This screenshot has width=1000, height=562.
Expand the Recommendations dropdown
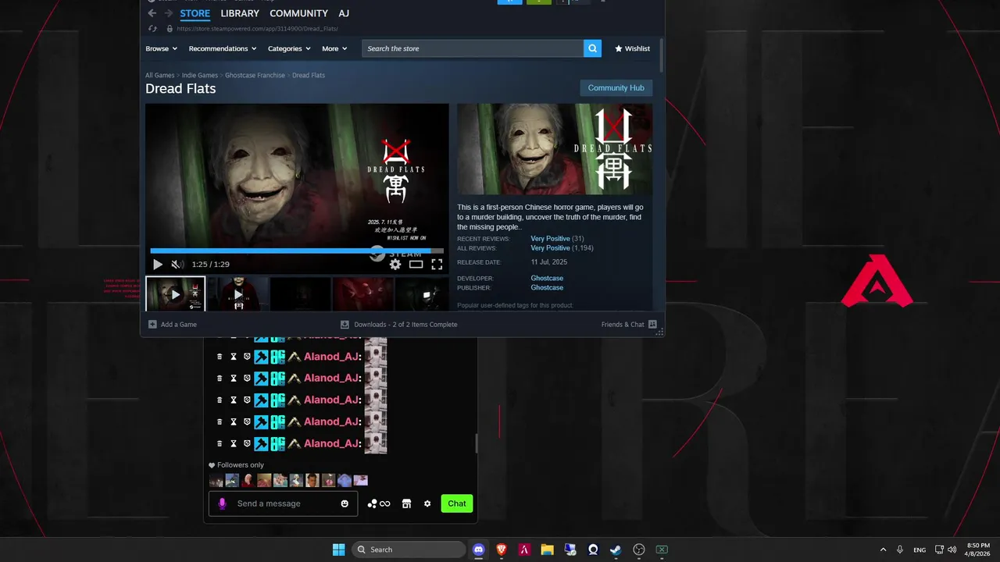point(223,48)
